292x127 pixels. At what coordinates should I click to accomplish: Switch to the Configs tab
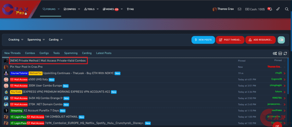click(x=44, y=53)
